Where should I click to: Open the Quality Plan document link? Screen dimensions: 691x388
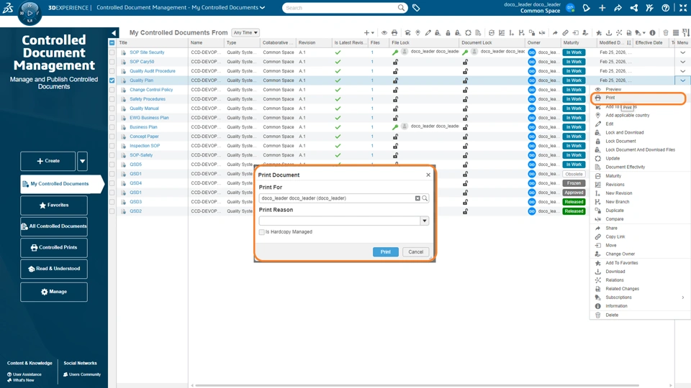[142, 80]
